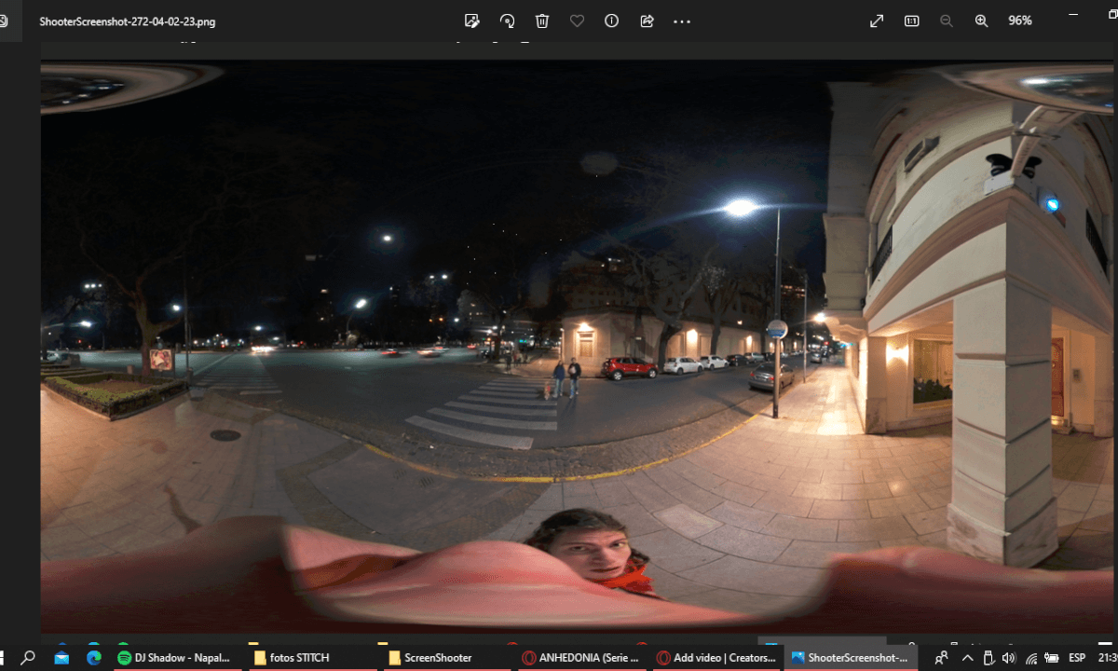1118x671 pixels.
Task: Open People icon in system tray
Action: pyautogui.click(x=941, y=658)
